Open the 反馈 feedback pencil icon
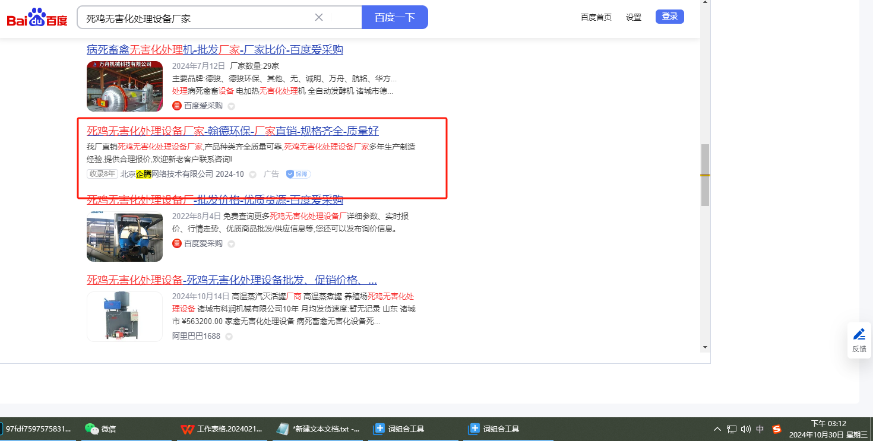Viewport: 873px width, 441px height. tap(859, 334)
